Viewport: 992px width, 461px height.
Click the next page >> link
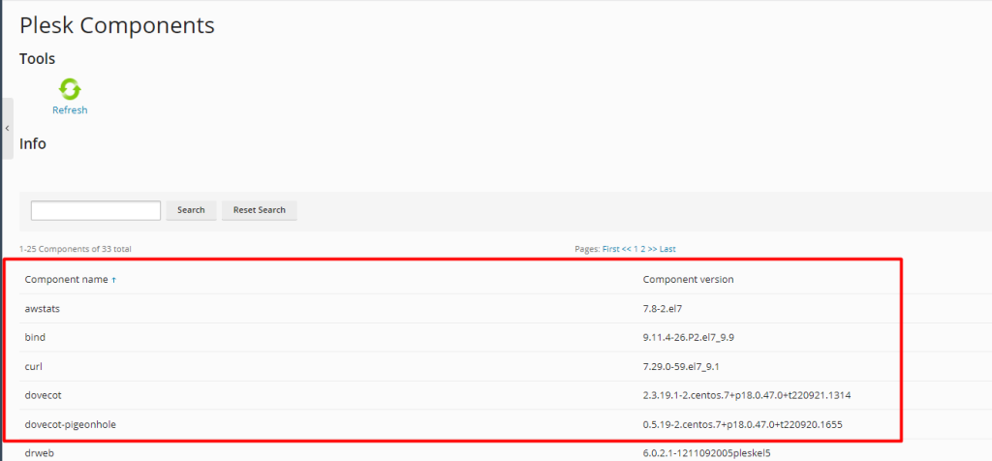[652, 249]
